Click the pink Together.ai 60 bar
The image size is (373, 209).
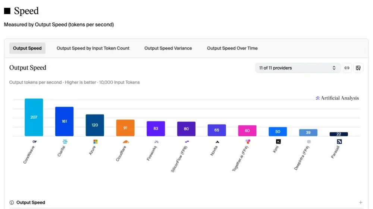pos(247,131)
